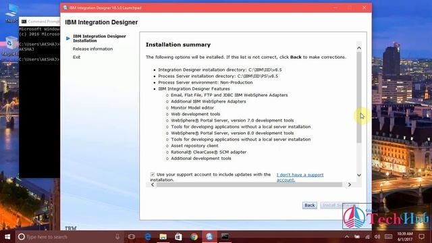Open the I don't have a support account link
The height and width of the screenshot is (243, 432).
pyautogui.click(x=300, y=177)
